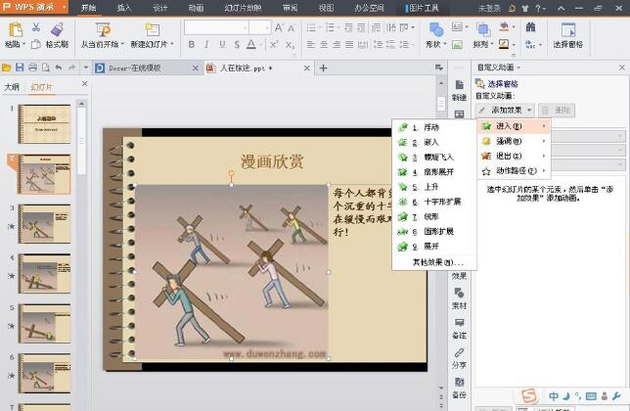Viewport: 630px width, 411px height.
Task: Choose the first entrance effect in list
Action: click(434, 127)
